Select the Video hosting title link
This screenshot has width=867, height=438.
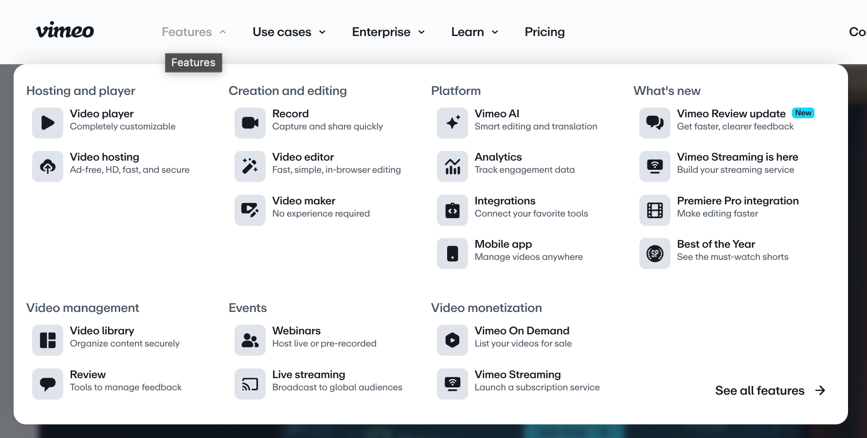point(105,157)
